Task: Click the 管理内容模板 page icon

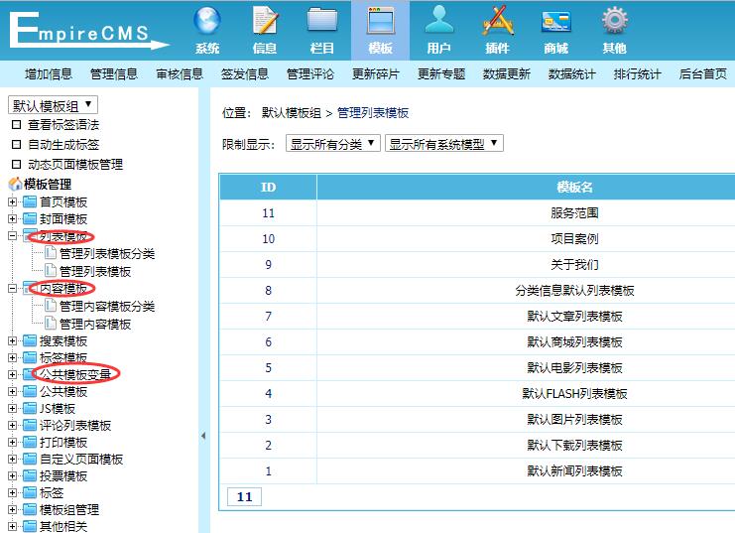Action: click(51, 324)
